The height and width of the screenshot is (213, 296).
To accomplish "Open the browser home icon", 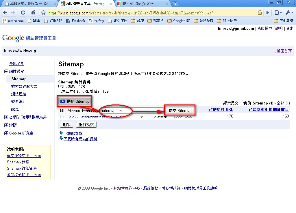I will click(x=33, y=13).
